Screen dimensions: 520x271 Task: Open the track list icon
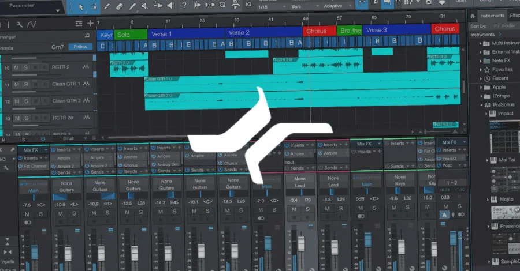79,23
